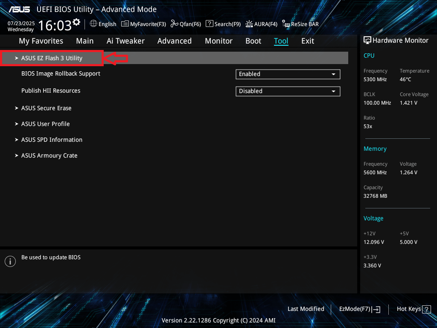
Task: Select the Tool tab
Action: point(281,41)
